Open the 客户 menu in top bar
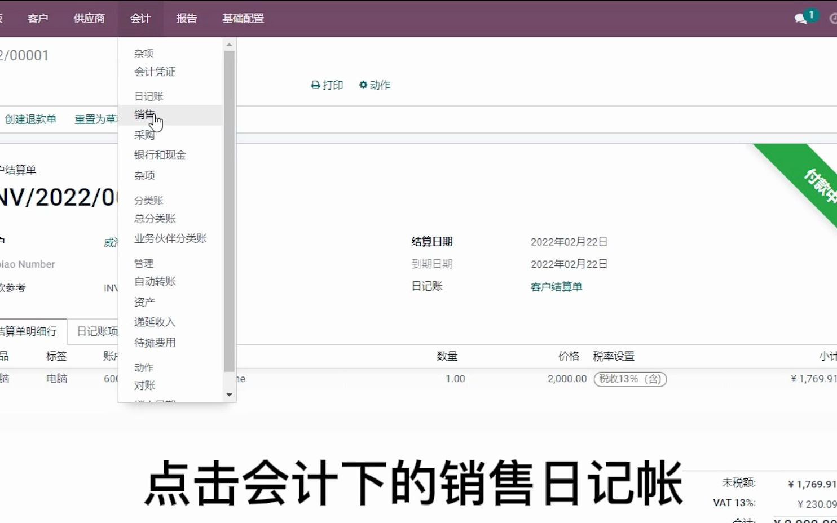Viewport: 837px width, 523px height. tap(38, 19)
